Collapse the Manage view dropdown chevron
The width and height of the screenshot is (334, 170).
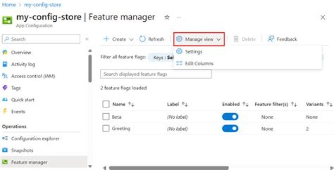point(219,39)
